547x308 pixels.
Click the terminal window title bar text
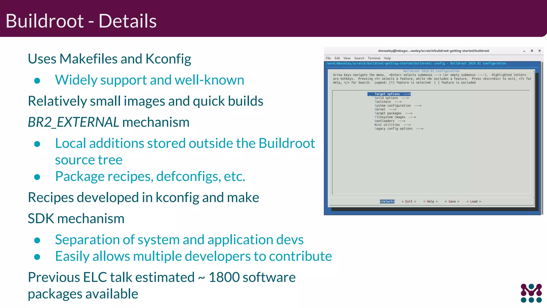tap(433, 51)
